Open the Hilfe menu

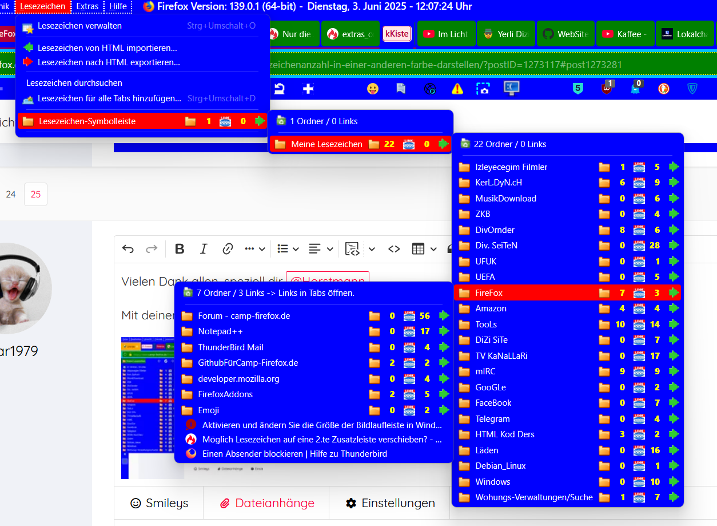click(x=118, y=6)
